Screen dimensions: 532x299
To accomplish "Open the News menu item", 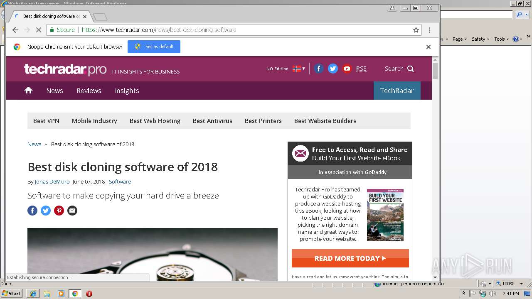I will (54, 91).
